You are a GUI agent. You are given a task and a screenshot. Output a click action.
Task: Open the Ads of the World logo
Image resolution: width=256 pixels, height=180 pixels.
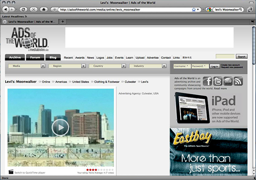point(27,39)
